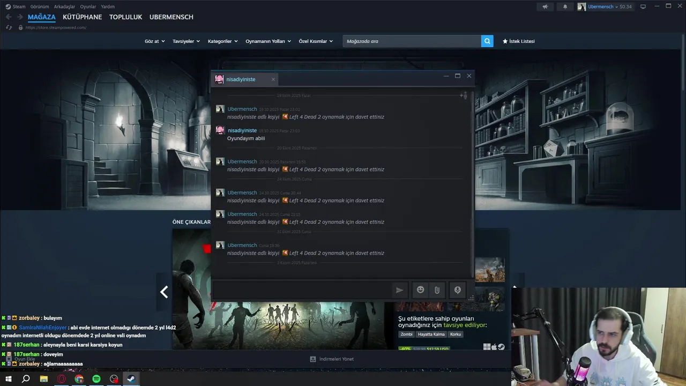This screenshot has height=386, width=686.
Task: Click the downloads icon in the bottom bar
Action: (313, 359)
